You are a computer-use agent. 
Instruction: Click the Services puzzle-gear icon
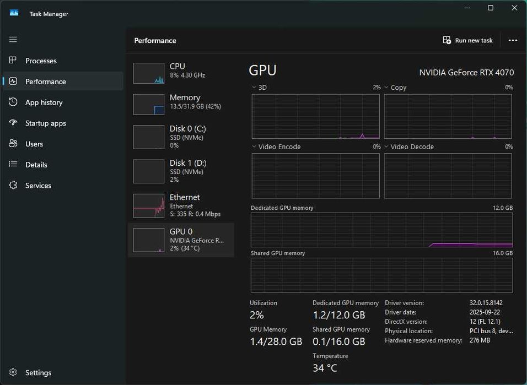pyautogui.click(x=13, y=186)
